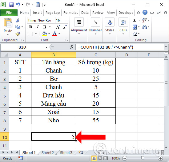Select cell containing Xoài
Image resolution: width=169 pixels, height=162 pixels.
54,112
